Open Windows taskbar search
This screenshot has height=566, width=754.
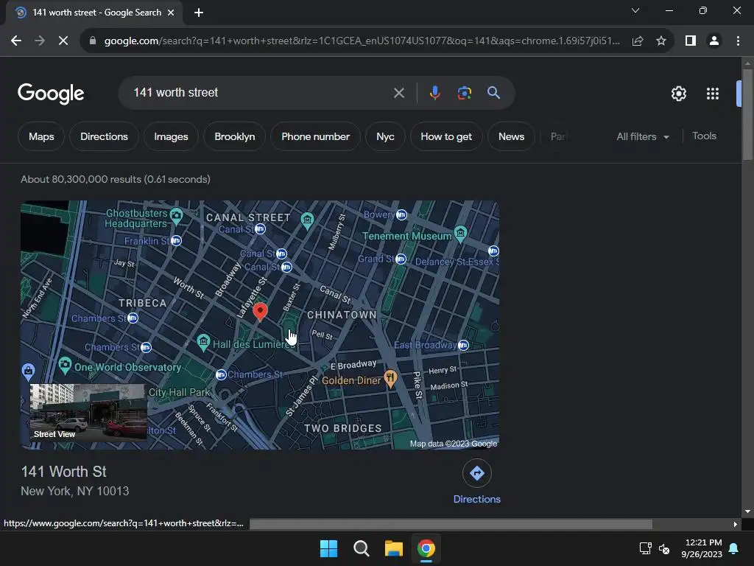361,548
